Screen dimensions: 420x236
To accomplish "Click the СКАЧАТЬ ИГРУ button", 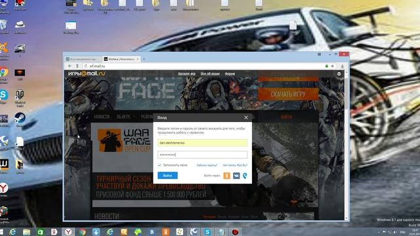I will point(288,94).
